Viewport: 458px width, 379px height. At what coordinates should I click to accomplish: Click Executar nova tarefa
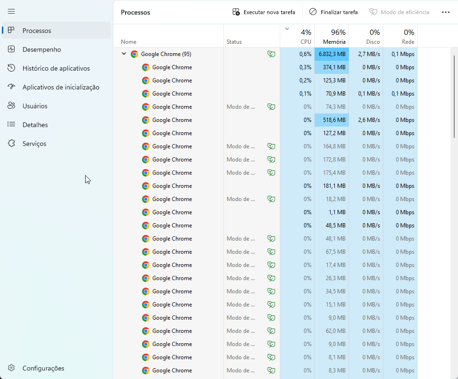pos(264,12)
